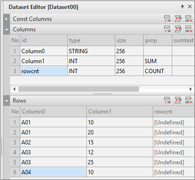Screen dimensions: 195x180
Task: Click the insert icon in Const Columns
Action: coord(178,19)
